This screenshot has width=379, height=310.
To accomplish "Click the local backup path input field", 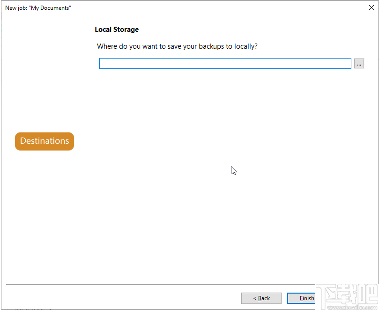I will pyautogui.click(x=225, y=64).
